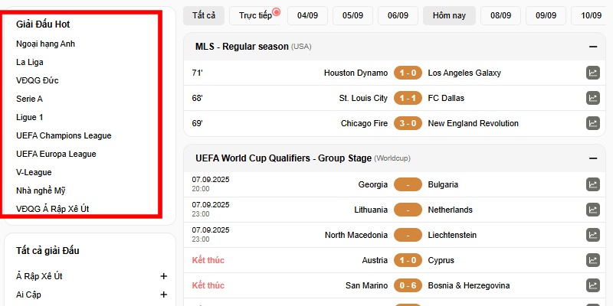Click the Cyprus team name

[441, 260]
